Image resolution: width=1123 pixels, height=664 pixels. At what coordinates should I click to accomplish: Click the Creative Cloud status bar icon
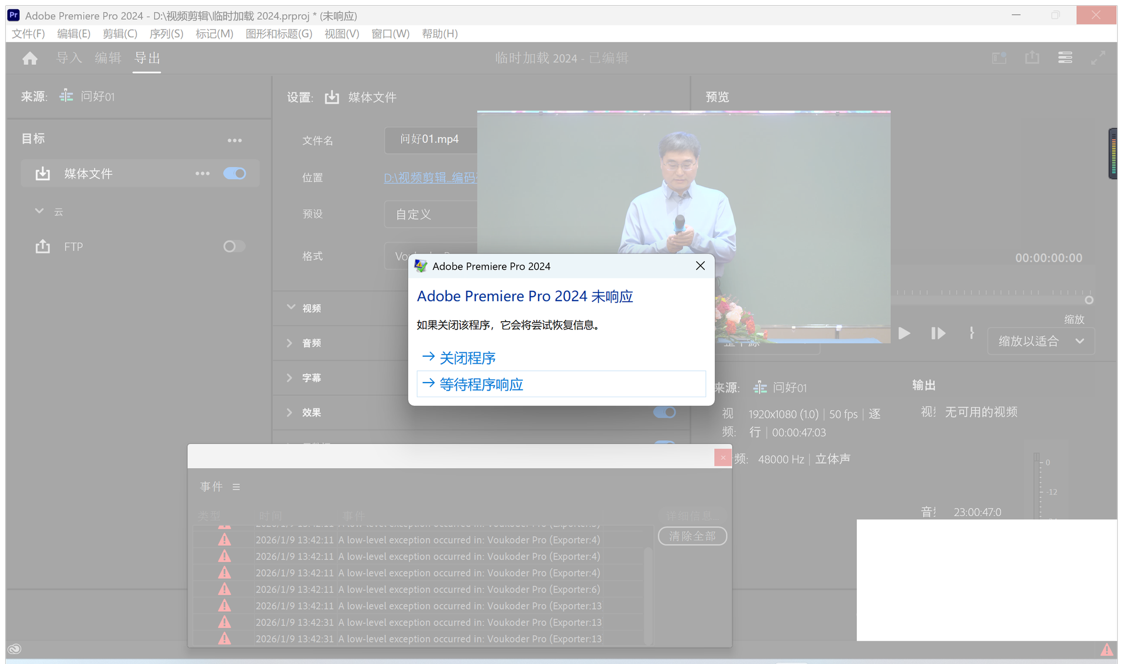[14, 649]
